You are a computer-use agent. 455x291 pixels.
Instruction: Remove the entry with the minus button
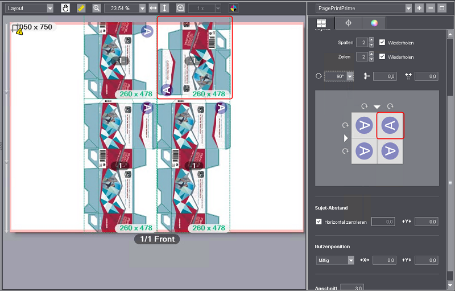tap(431, 8)
